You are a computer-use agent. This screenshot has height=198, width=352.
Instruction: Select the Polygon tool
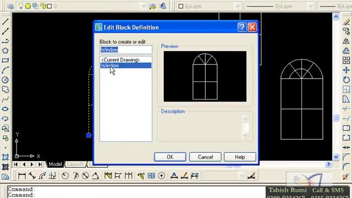pos(5,51)
